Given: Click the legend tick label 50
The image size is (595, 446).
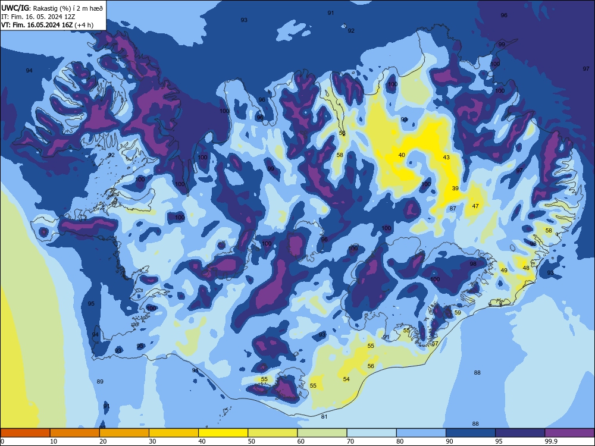Looking at the screenshot, I should 251,441.
